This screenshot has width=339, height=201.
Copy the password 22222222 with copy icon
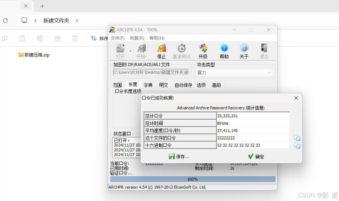[297, 138]
